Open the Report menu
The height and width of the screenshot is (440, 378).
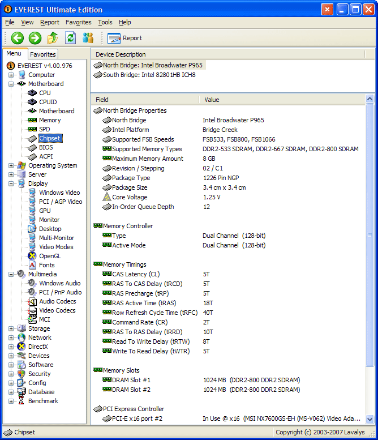[x=50, y=22]
